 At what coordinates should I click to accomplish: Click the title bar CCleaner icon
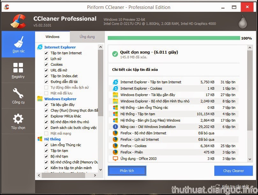7,7
